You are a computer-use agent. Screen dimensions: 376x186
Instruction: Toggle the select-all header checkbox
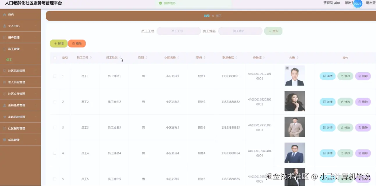click(x=55, y=58)
